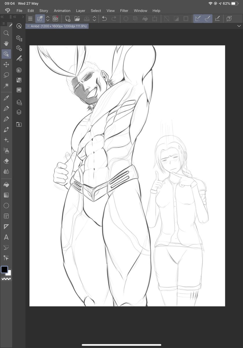This screenshot has width=243, height=348.
Task: Select the Hand move-view tool
Action: 6,43
